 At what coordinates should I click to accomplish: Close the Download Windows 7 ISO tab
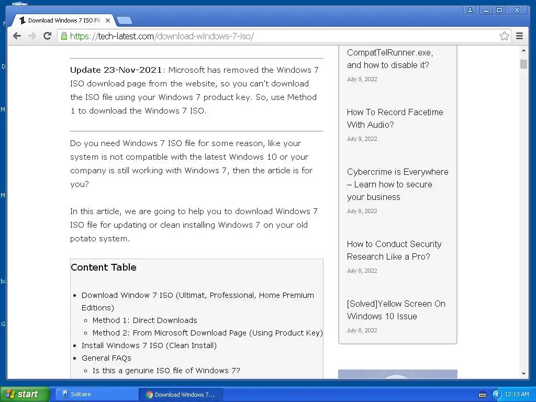coord(108,20)
